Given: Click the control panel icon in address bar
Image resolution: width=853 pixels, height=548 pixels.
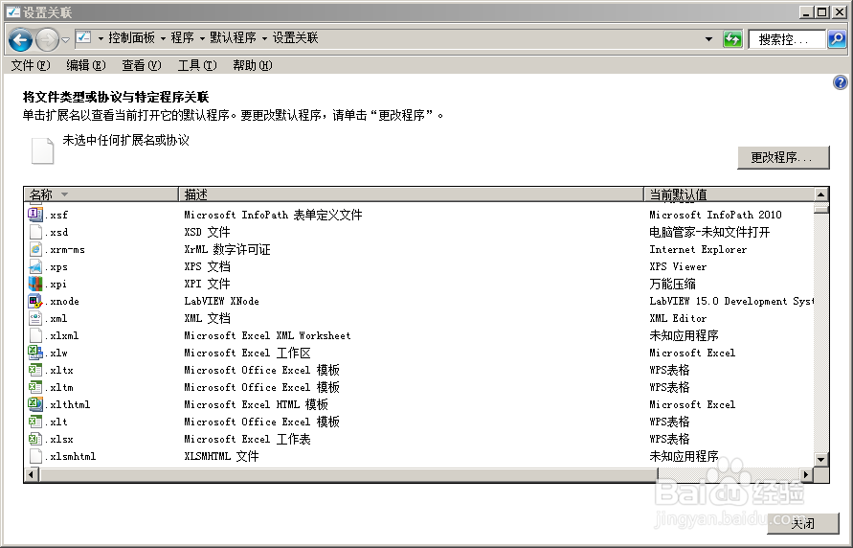Looking at the screenshot, I should click(83, 37).
